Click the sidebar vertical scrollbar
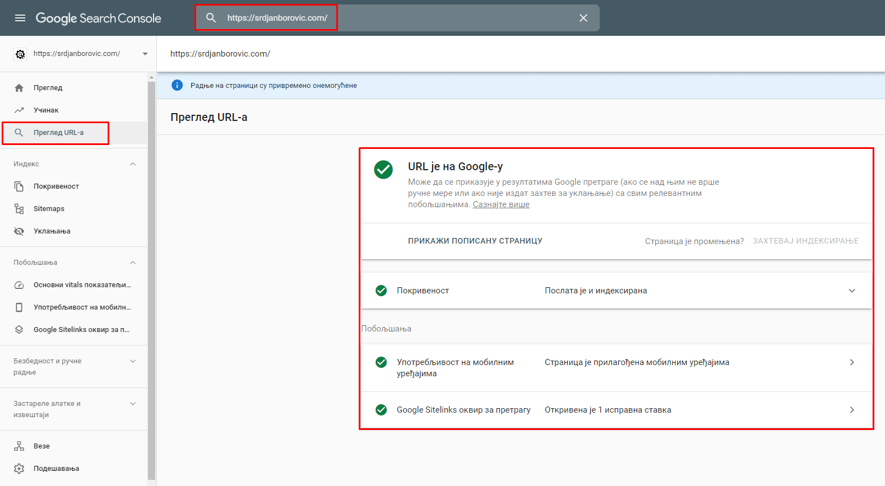 [151, 280]
